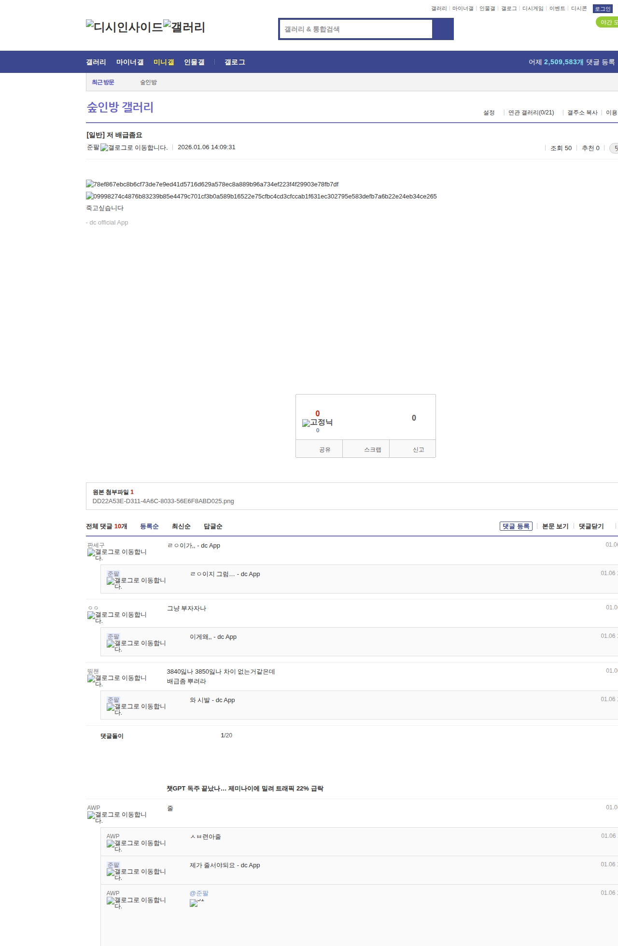Image resolution: width=618 pixels, height=946 pixels.
Task: Click the post title '[일반] 저 배급좀요'
Action: click(114, 135)
